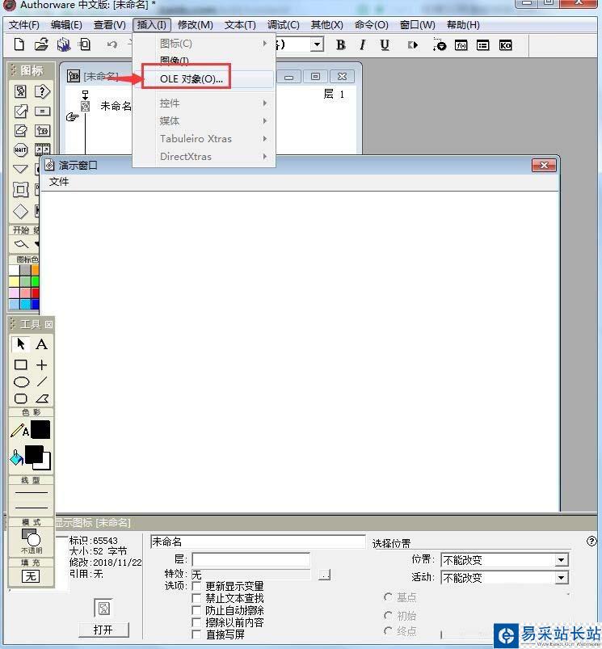The height and width of the screenshot is (649, 602).
Task: Toggle Underline text formatting
Action: pyautogui.click(x=385, y=44)
